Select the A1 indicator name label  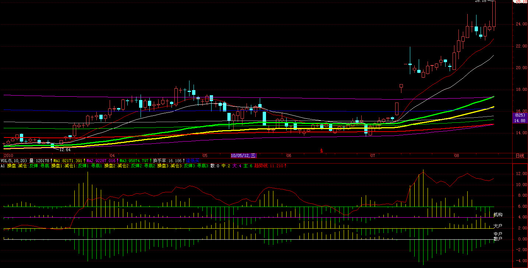[3, 166]
